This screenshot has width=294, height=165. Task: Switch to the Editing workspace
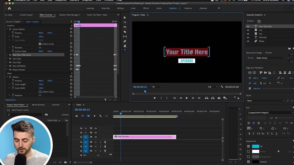pyautogui.click(x=120, y=8)
